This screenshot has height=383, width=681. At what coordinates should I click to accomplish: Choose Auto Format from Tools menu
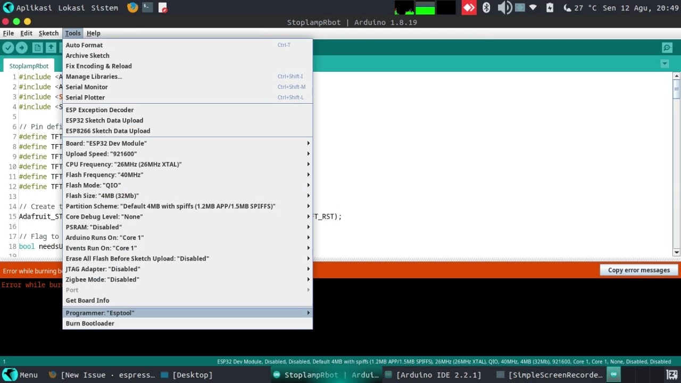tap(187, 45)
